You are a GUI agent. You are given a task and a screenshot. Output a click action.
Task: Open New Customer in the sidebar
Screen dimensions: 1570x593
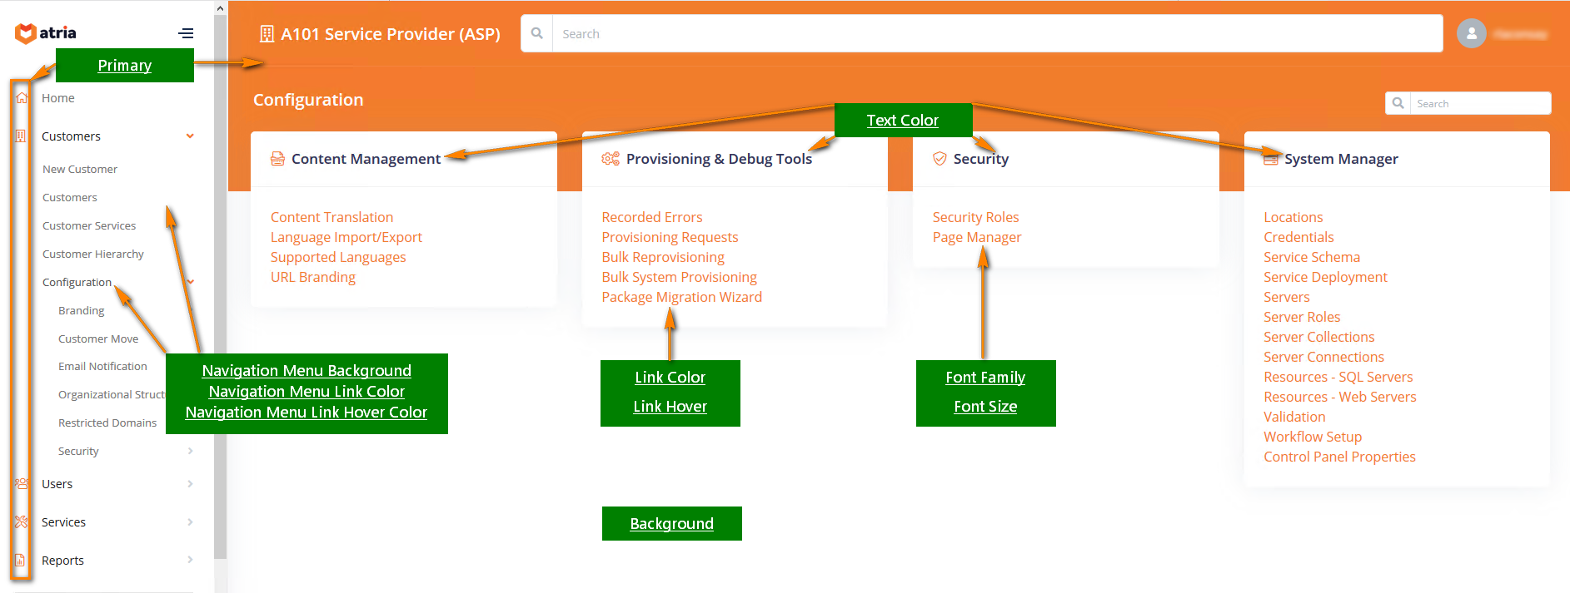pyautogui.click(x=80, y=169)
